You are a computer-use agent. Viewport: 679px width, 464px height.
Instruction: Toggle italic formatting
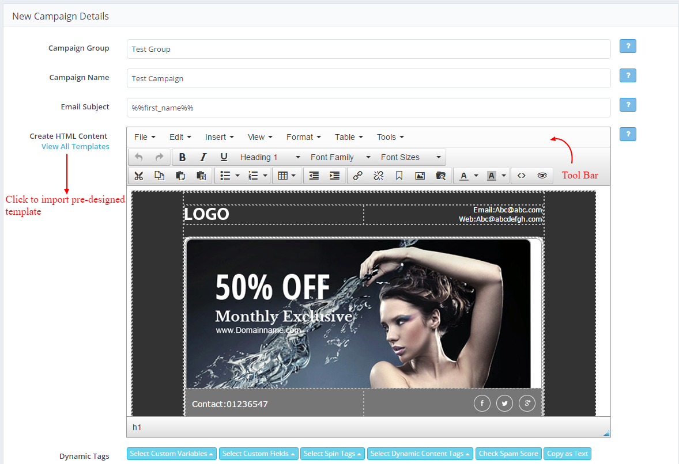pos(203,157)
